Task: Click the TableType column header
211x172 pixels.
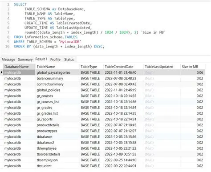Action: pos(91,67)
